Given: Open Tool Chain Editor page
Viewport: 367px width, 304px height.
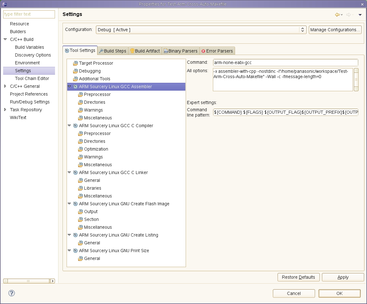Looking at the screenshot, I should [x=32, y=78].
